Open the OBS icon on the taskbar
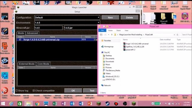This screenshot has width=192, height=108. (125, 104)
